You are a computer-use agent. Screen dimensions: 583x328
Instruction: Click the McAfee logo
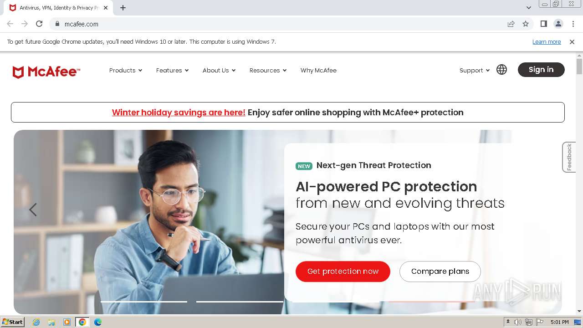coord(46,72)
